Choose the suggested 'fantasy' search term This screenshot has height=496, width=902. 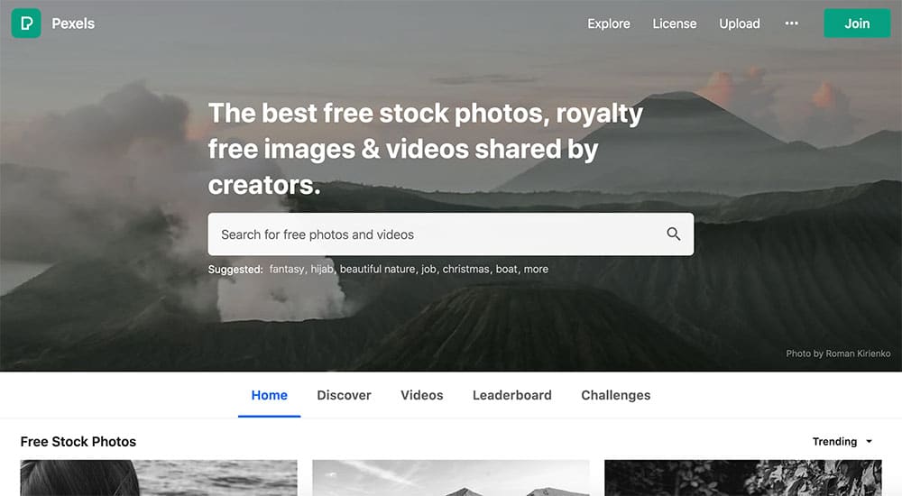pos(287,270)
